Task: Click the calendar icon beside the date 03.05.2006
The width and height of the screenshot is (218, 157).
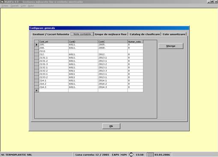Action: 150,155
